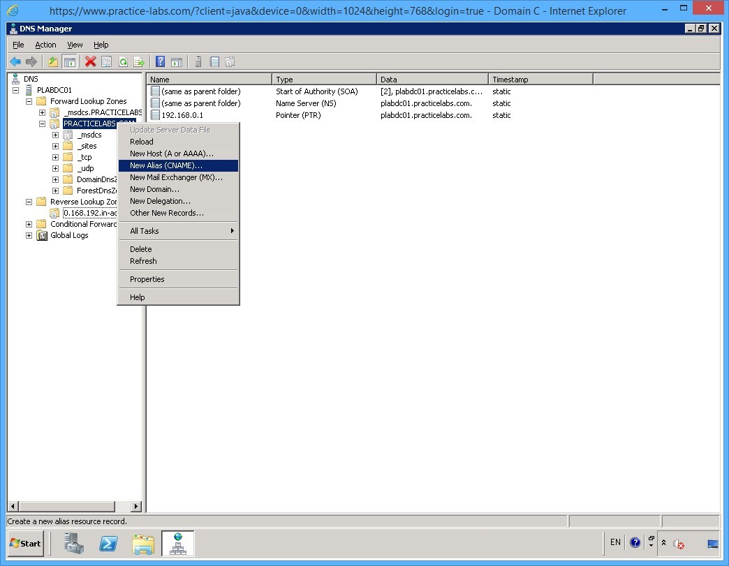729x566 pixels.
Task: Click the Delete red X toolbar icon
Action: [90, 61]
